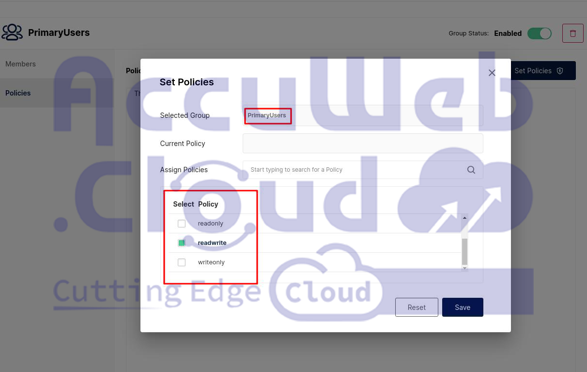
Task: Close the Set Policies dialog with X
Action: click(x=492, y=73)
